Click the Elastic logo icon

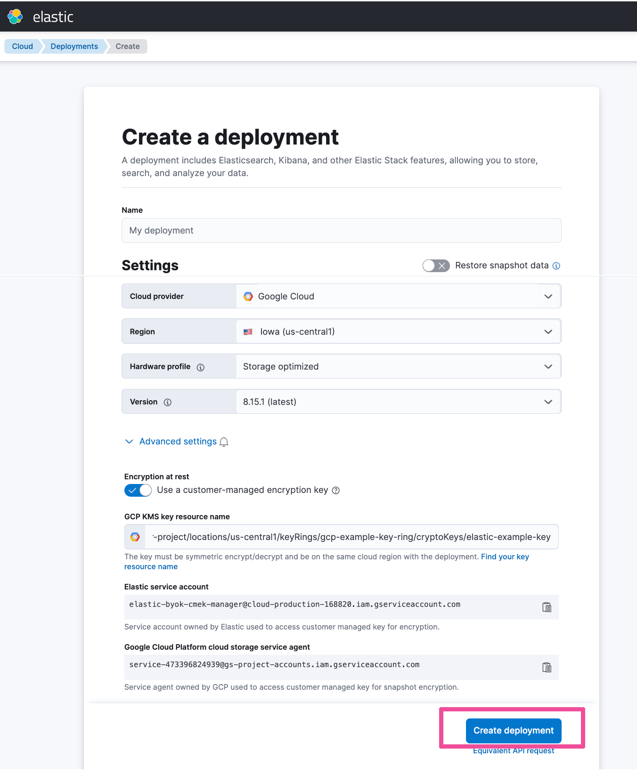click(x=15, y=16)
